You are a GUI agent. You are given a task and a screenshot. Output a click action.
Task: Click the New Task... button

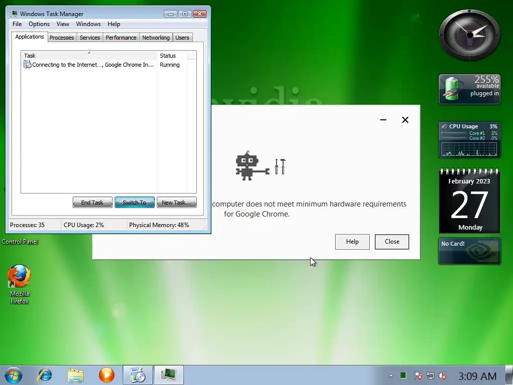(x=177, y=203)
